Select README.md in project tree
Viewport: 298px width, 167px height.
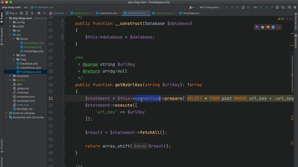pos(22,109)
